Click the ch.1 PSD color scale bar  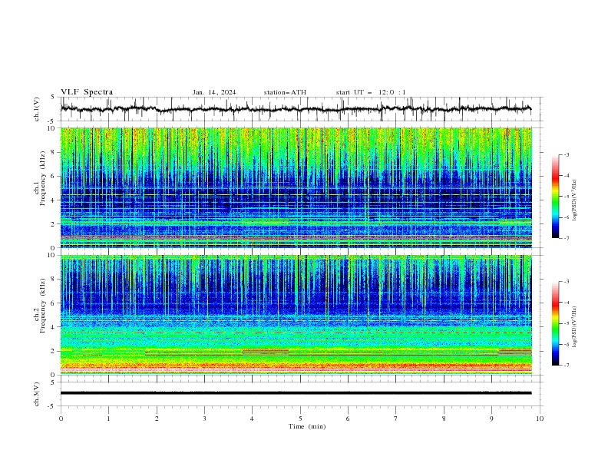tap(555, 197)
